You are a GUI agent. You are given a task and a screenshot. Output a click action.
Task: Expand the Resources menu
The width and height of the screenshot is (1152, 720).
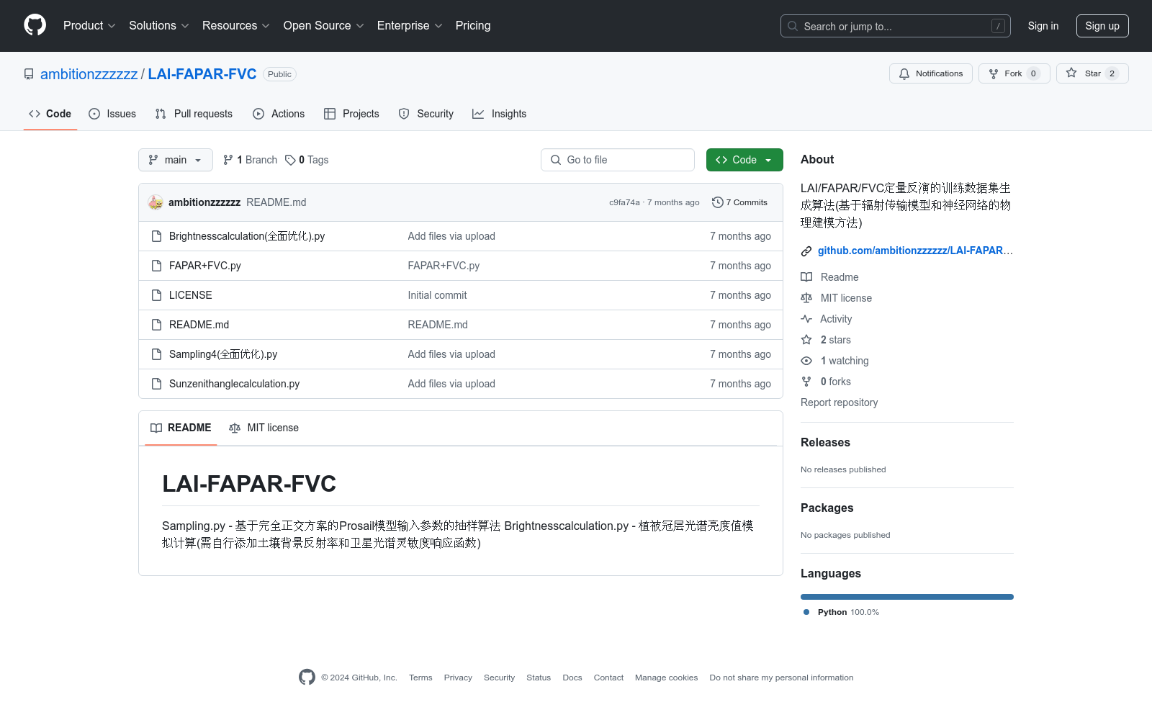point(236,25)
